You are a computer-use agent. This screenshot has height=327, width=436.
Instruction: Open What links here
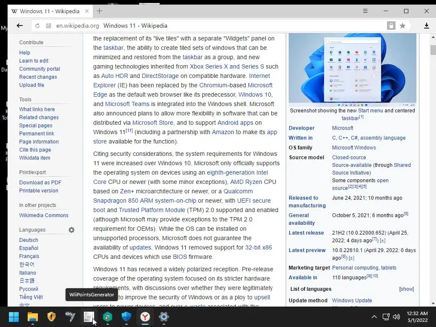click(37, 109)
